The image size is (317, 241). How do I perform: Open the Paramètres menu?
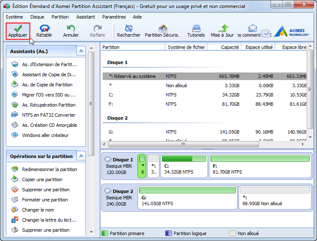[114, 17]
